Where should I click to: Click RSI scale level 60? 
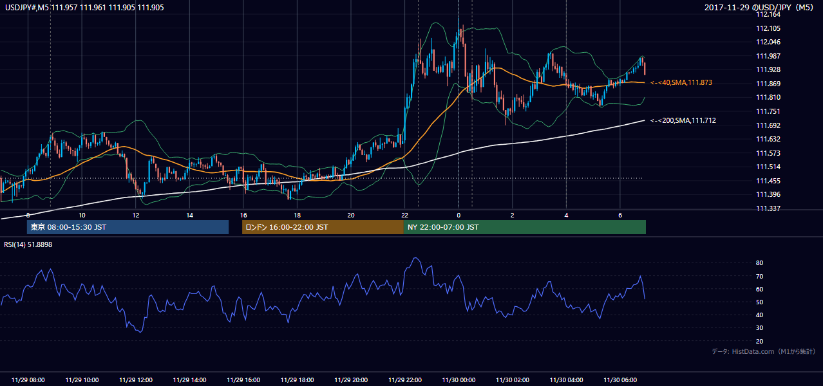pyautogui.click(x=759, y=289)
